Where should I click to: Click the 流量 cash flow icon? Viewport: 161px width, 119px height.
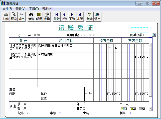click(47, 16)
